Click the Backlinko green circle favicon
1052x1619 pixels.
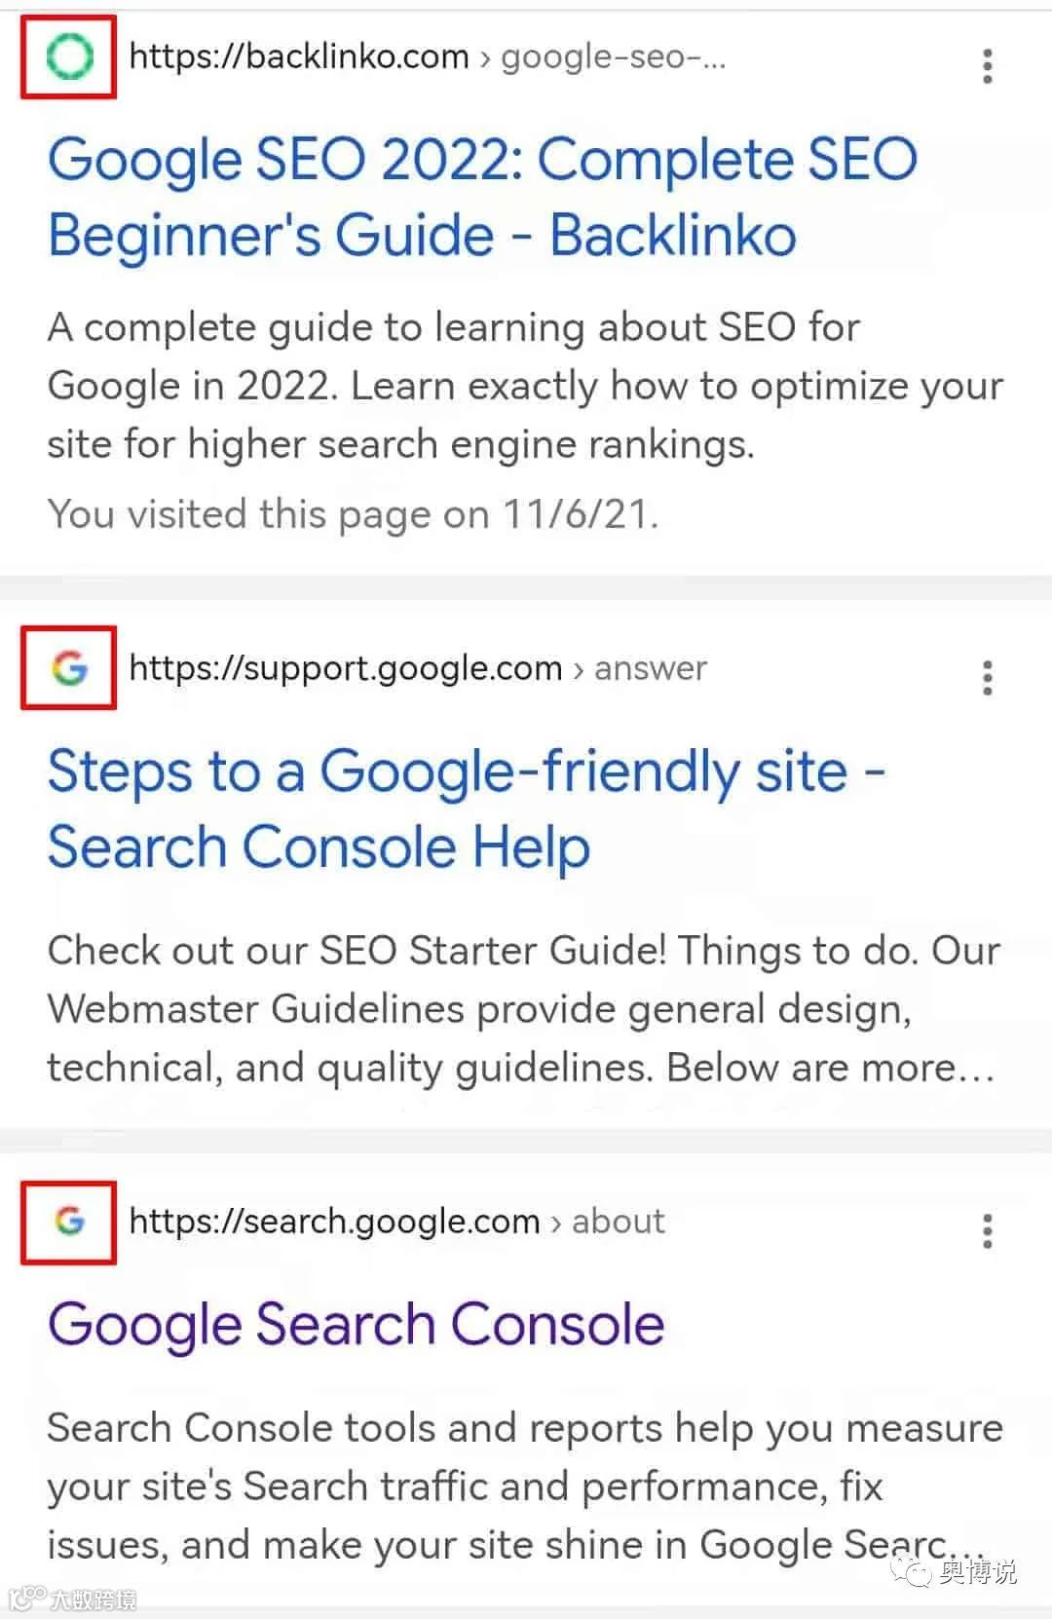click(x=69, y=57)
